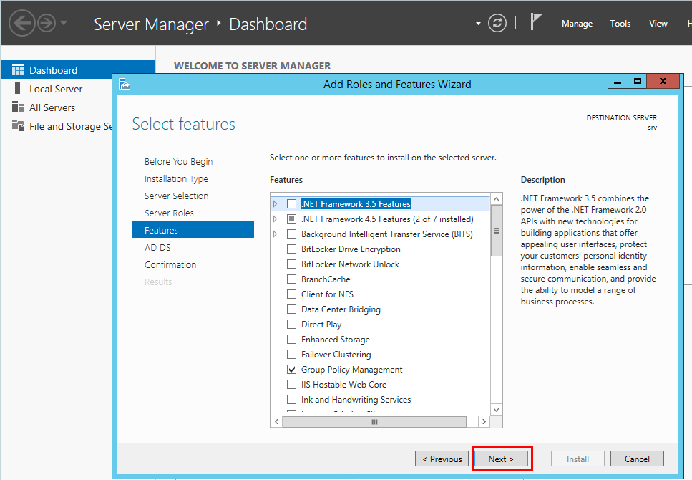Image resolution: width=692 pixels, height=480 pixels.
Task: Toggle .NET Framework 4.5 Features checkbox
Action: [291, 219]
